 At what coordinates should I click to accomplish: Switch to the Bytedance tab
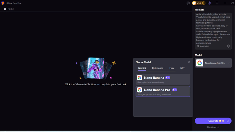[x=157, y=68]
